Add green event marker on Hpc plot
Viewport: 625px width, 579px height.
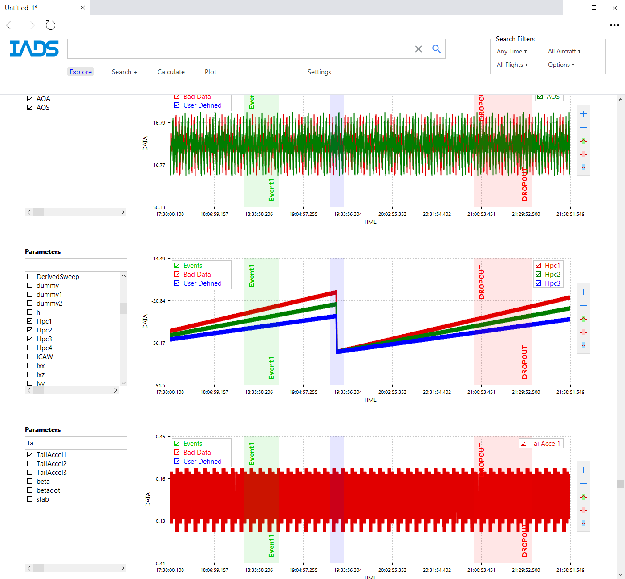[x=584, y=319]
